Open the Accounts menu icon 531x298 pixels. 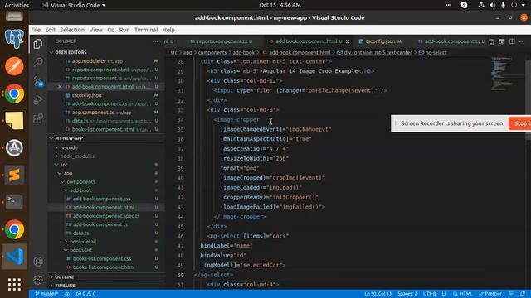[x=38, y=262]
